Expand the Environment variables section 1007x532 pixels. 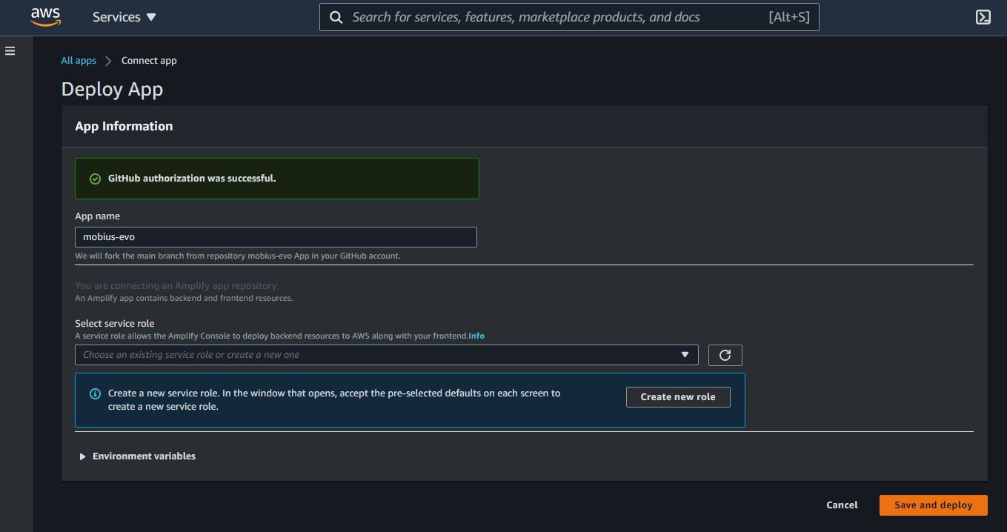[138, 456]
